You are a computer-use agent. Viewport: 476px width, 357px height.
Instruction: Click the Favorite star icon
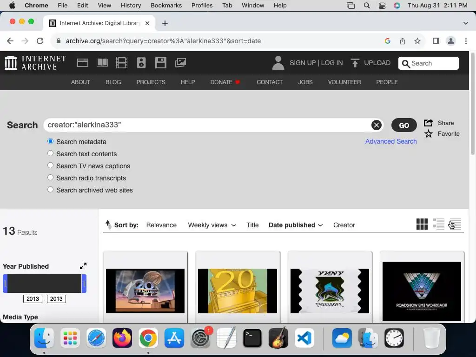tap(428, 133)
